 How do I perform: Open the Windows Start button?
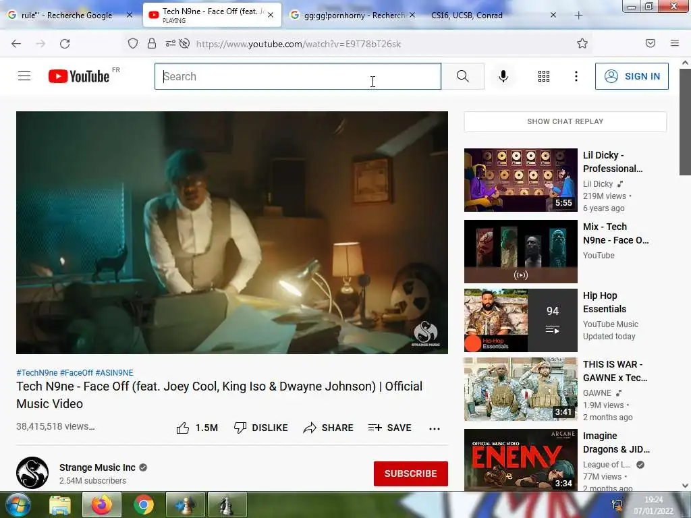[x=18, y=505]
